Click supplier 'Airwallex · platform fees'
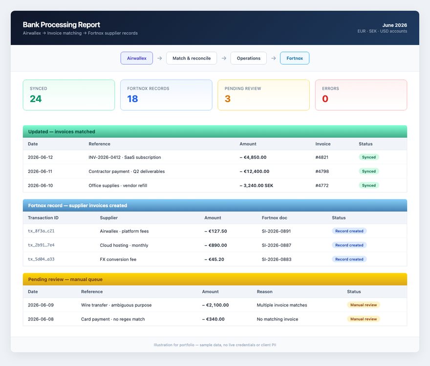430x366 pixels. coord(124,232)
